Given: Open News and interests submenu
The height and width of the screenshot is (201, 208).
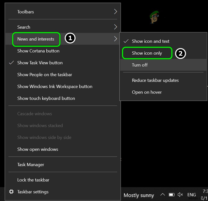Looking at the screenshot, I should pyautogui.click(x=36, y=39).
